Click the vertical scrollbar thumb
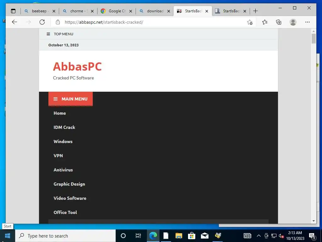 (x=314, y=39)
